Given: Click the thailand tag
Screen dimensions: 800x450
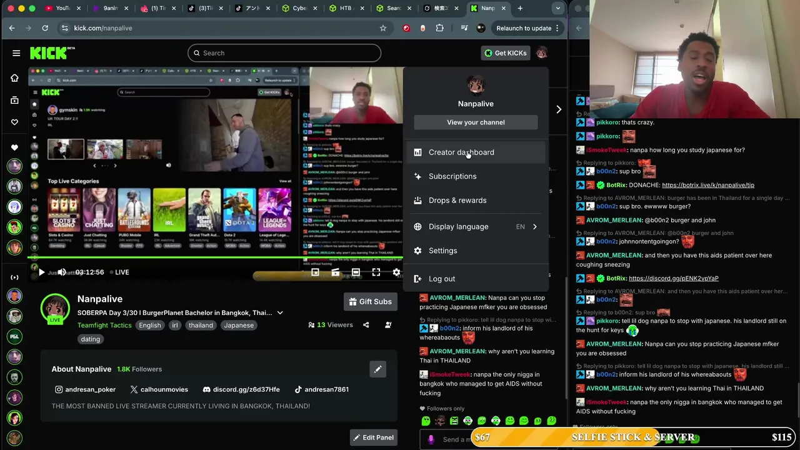Looking at the screenshot, I should click(x=201, y=325).
